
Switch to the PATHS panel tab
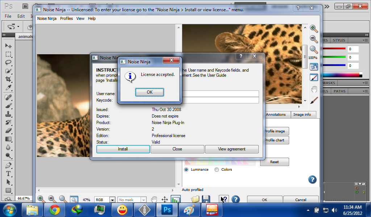[339, 91]
